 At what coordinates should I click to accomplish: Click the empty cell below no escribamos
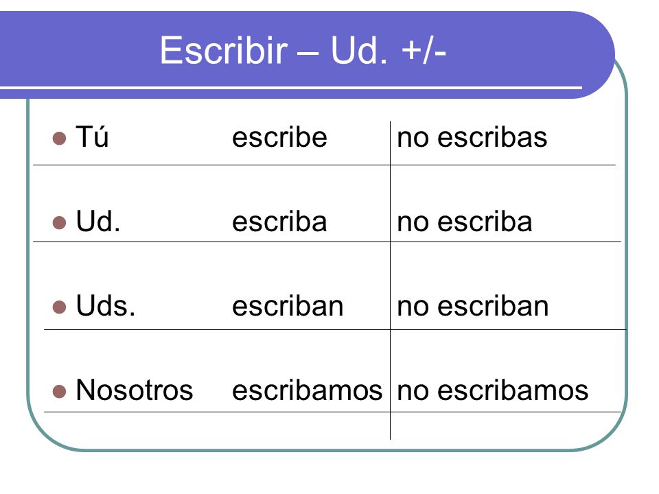point(506,426)
